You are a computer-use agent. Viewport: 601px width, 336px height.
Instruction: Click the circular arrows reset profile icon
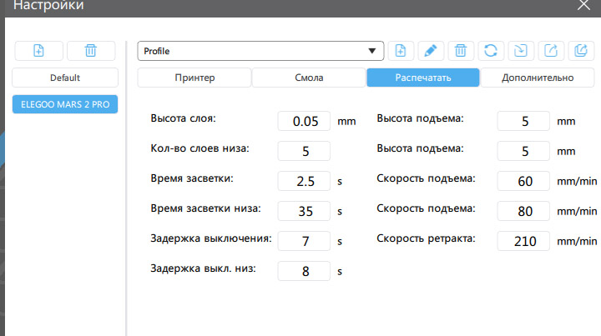pyautogui.click(x=491, y=51)
